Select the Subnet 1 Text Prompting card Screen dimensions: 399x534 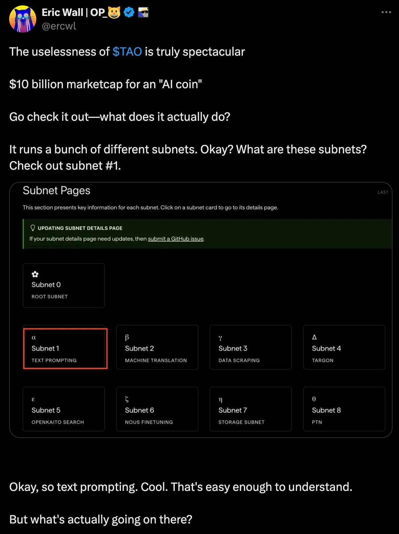(x=65, y=348)
